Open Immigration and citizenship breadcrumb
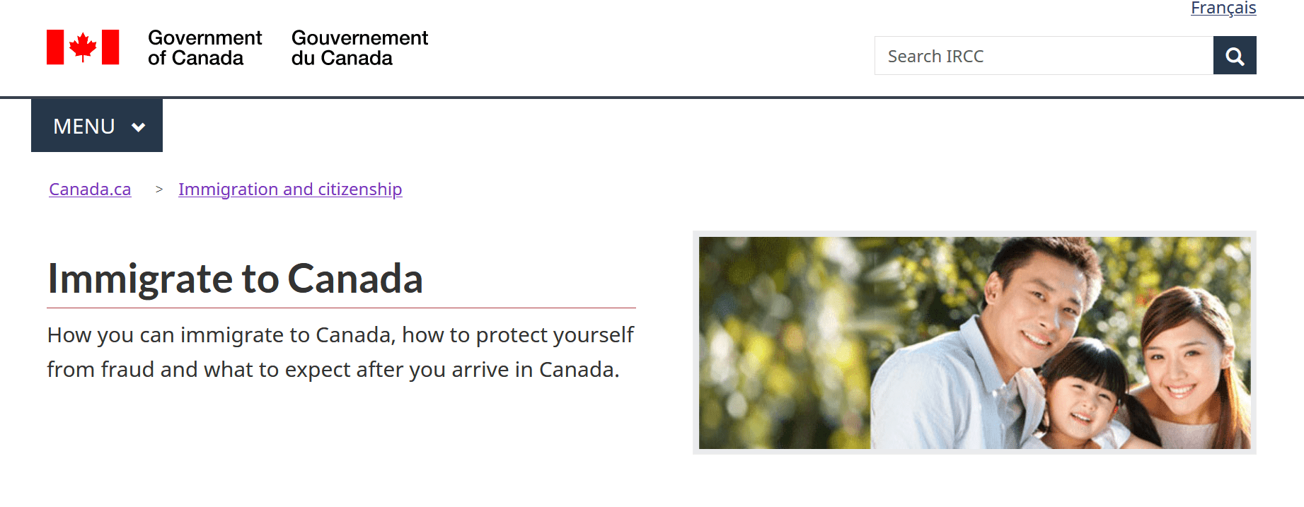Image resolution: width=1304 pixels, height=507 pixels. [290, 190]
